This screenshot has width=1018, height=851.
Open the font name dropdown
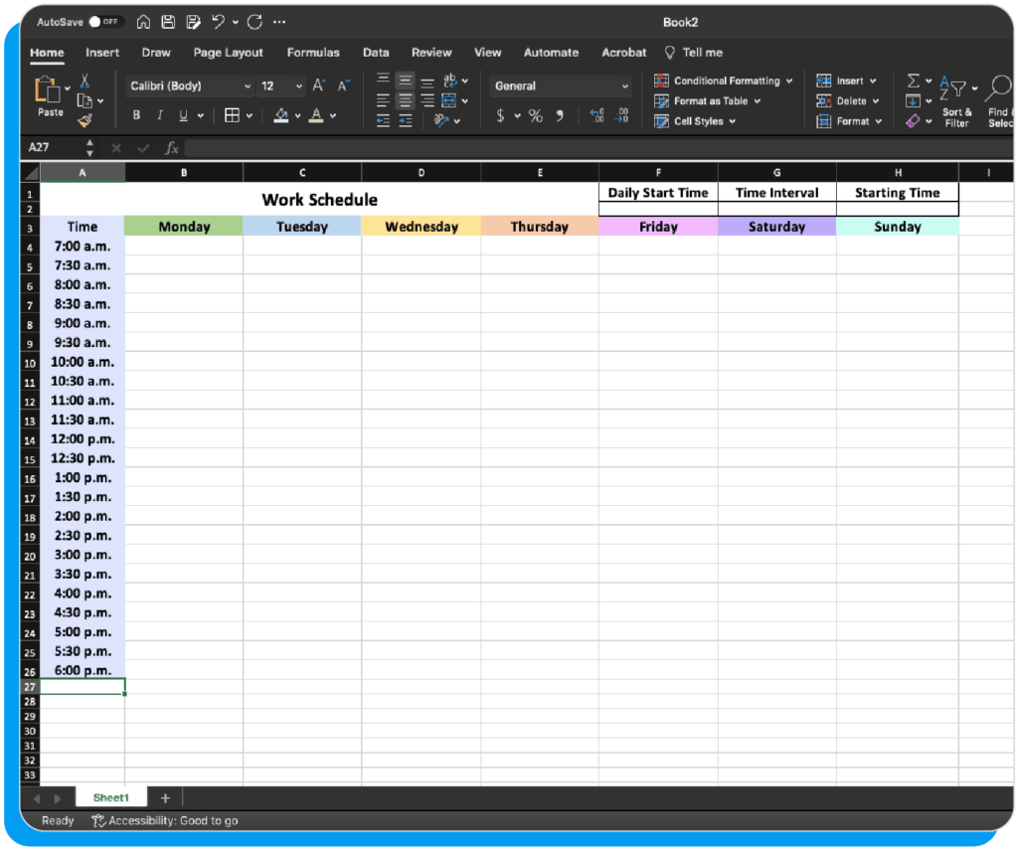pos(189,85)
